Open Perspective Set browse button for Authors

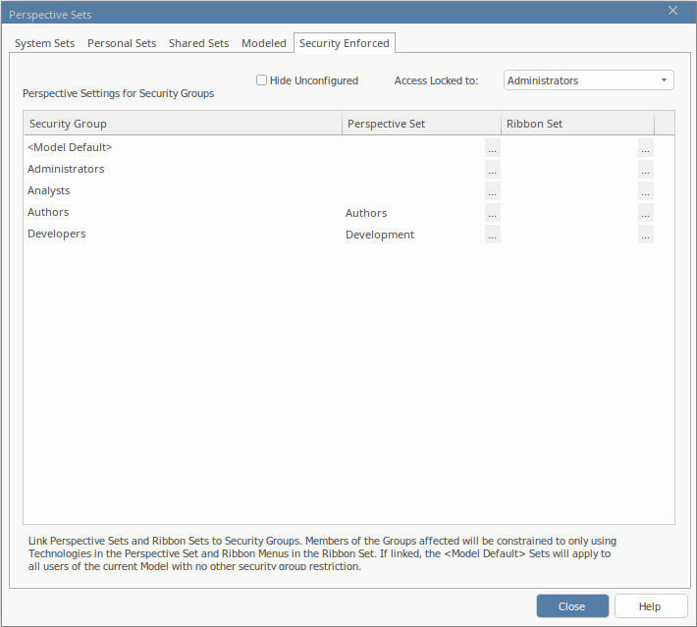[x=492, y=213]
